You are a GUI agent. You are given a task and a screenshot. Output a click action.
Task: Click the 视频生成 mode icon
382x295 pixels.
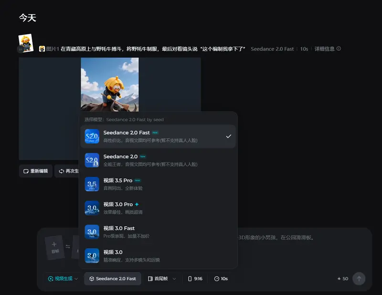(51, 278)
